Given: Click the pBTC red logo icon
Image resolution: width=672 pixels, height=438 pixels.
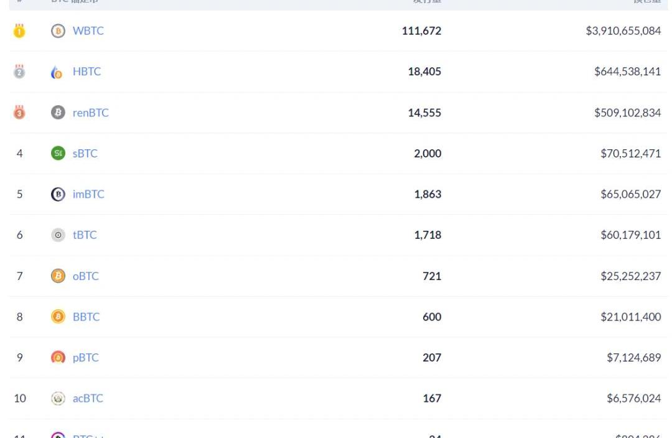Looking at the screenshot, I should click(58, 357).
